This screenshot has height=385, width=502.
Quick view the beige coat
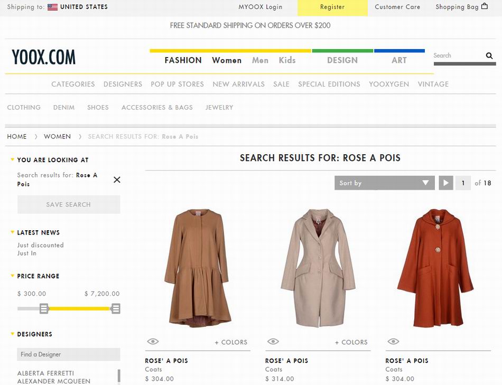(273, 342)
